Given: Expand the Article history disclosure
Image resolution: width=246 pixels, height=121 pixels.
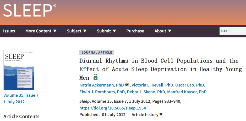Looking at the screenshot, I should pyautogui.click(x=147, y=115).
